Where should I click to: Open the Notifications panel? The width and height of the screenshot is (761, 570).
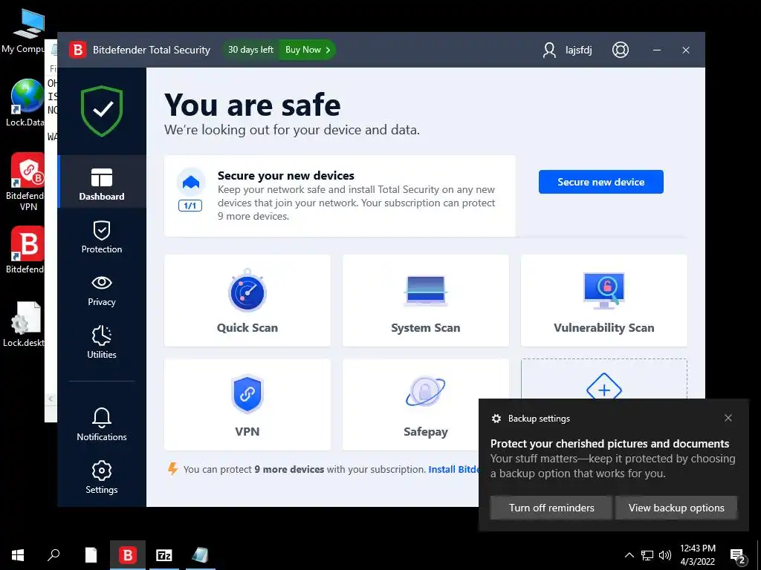tap(101, 425)
